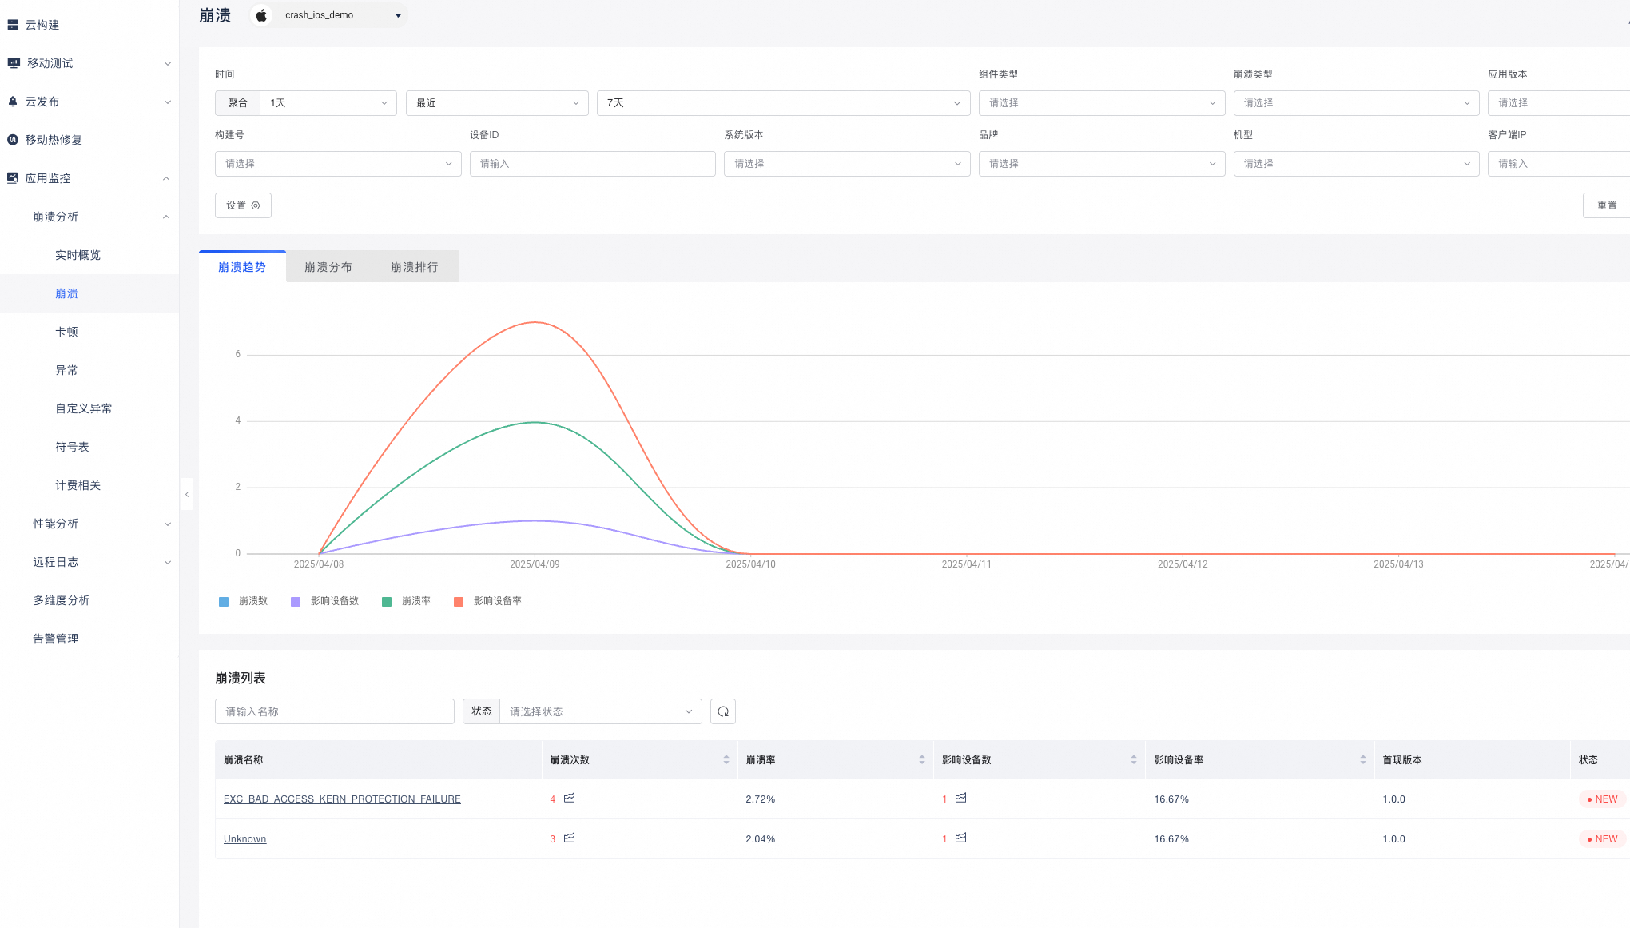Open the 7天 time range dropdown

[784, 103]
